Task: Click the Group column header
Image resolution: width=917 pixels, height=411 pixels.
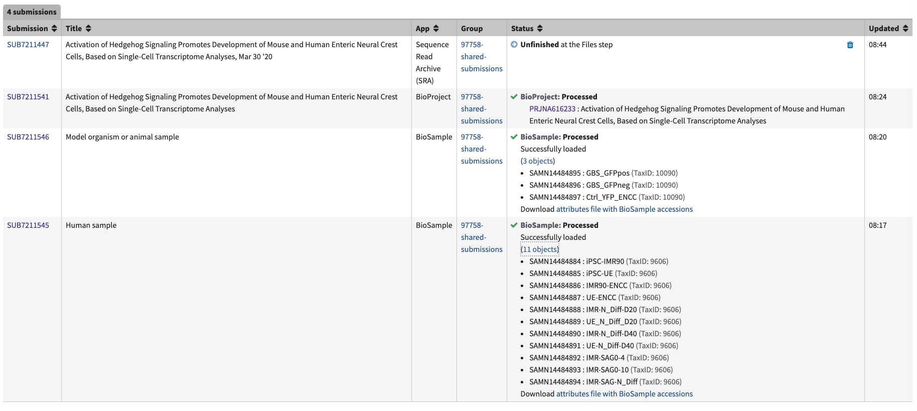Action: click(x=472, y=29)
